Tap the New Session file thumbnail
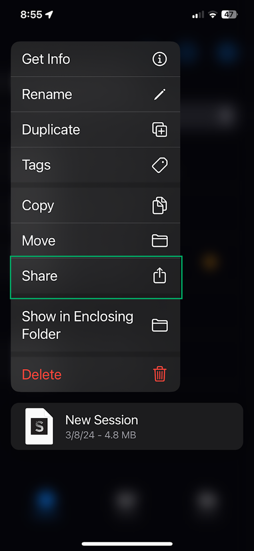This screenshot has height=551, width=254. click(39, 426)
